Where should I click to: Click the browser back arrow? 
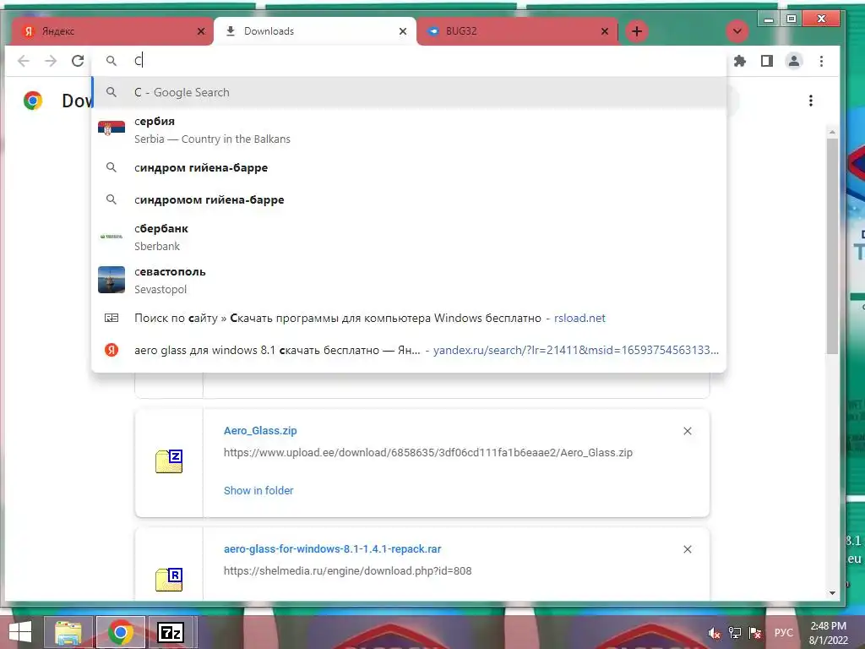(23, 61)
